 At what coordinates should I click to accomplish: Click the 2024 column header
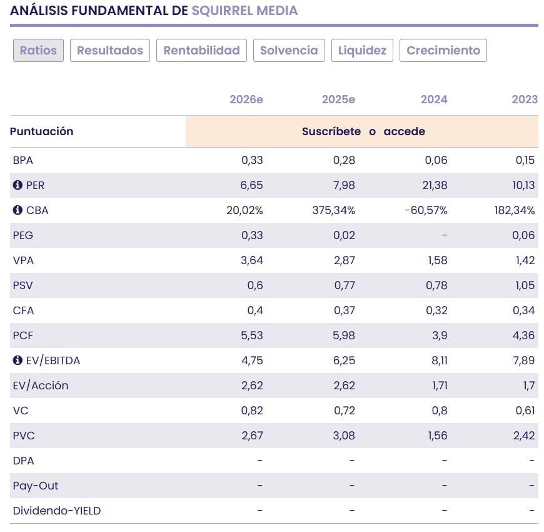point(434,100)
